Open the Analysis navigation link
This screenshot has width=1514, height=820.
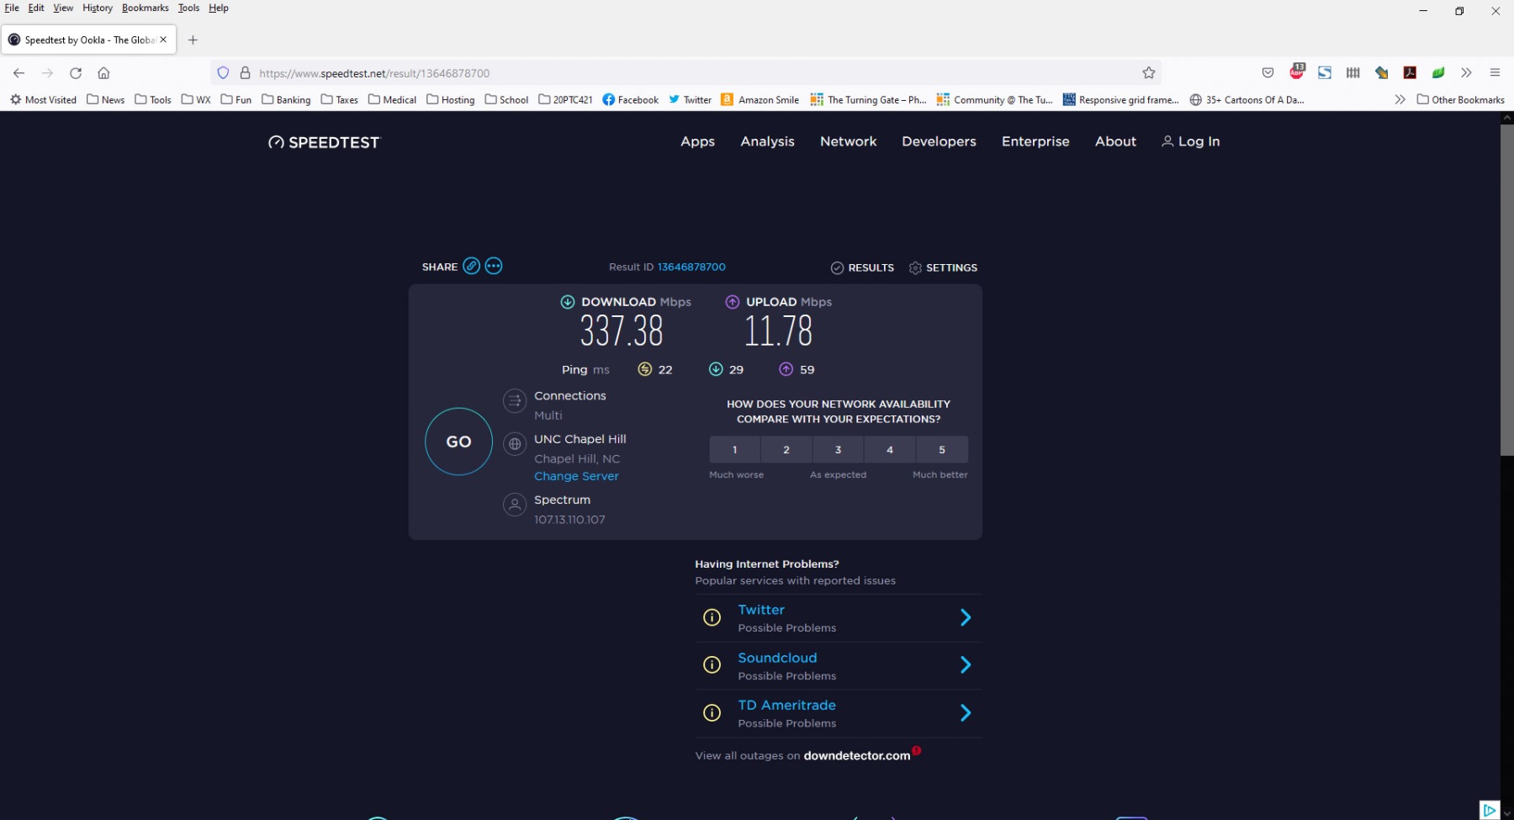(x=767, y=141)
